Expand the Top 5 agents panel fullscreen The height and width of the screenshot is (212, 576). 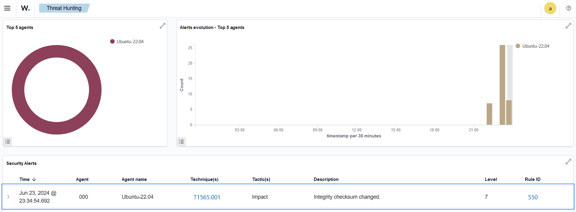[x=163, y=26]
